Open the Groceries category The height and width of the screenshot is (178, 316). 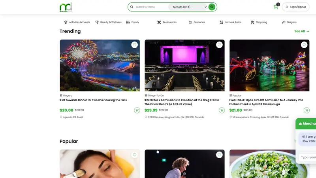point(197,22)
